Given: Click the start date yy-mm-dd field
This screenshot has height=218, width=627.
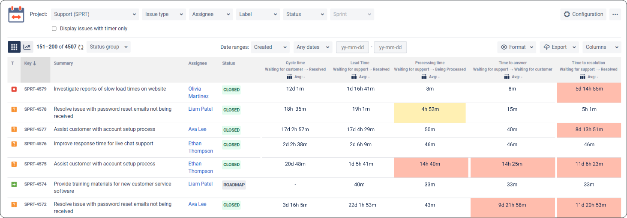Looking at the screenshot, I should click(352, 47).
